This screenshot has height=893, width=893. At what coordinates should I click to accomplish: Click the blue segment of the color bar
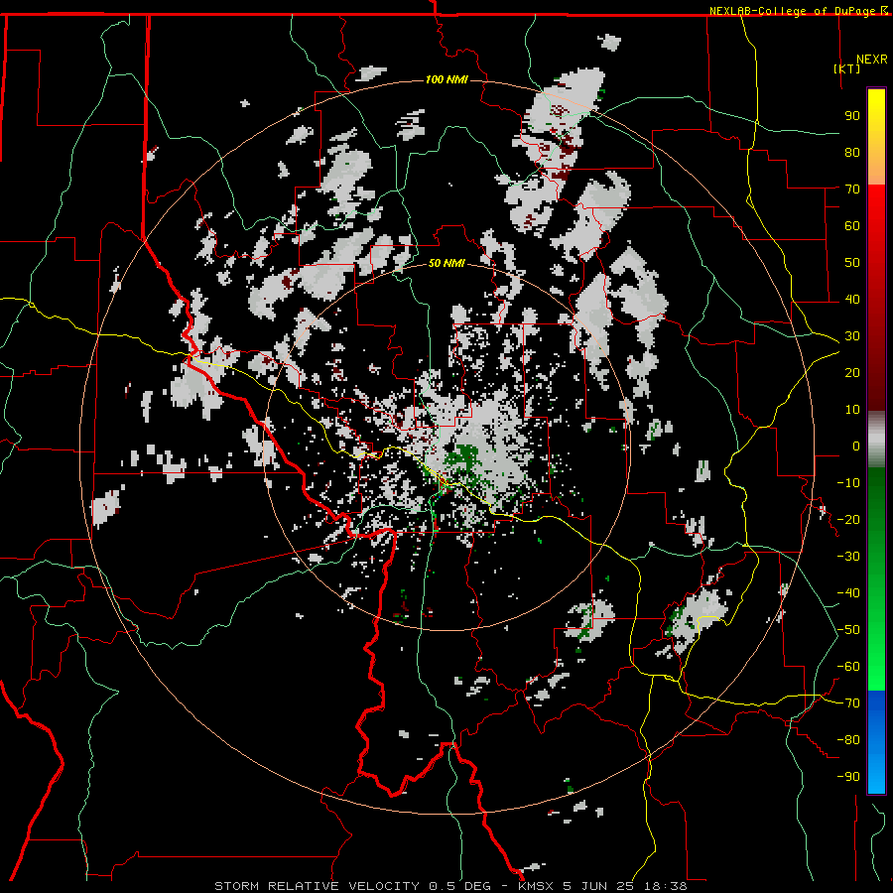(876, 742)
